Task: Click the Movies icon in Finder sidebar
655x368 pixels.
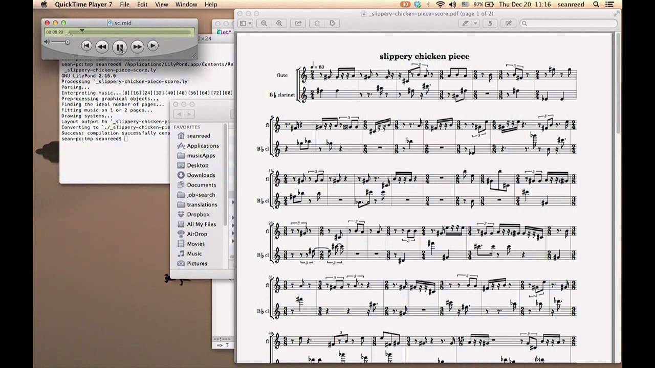Action: (181, 244)
